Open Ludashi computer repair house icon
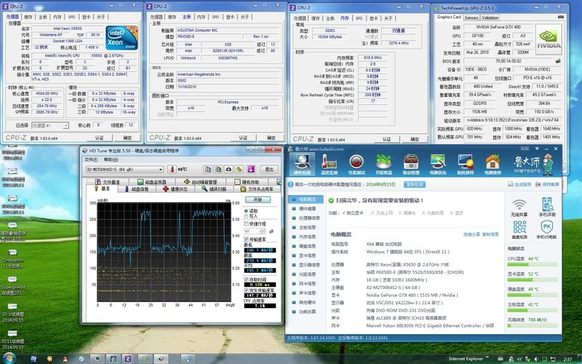 (493, 164)
